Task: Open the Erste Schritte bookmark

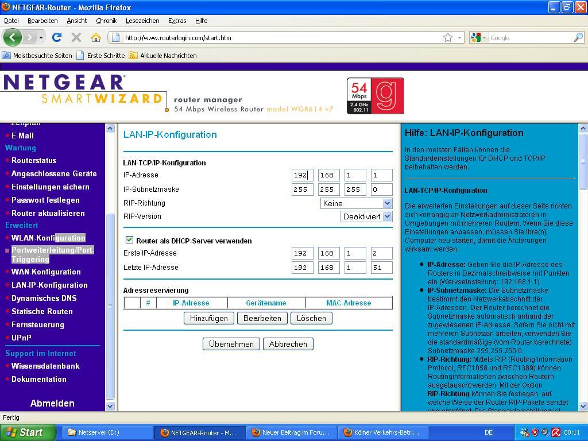Action: tap(100, 56)
